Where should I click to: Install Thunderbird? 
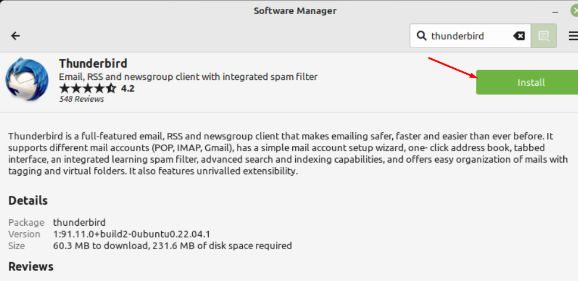tap(527, 82)
